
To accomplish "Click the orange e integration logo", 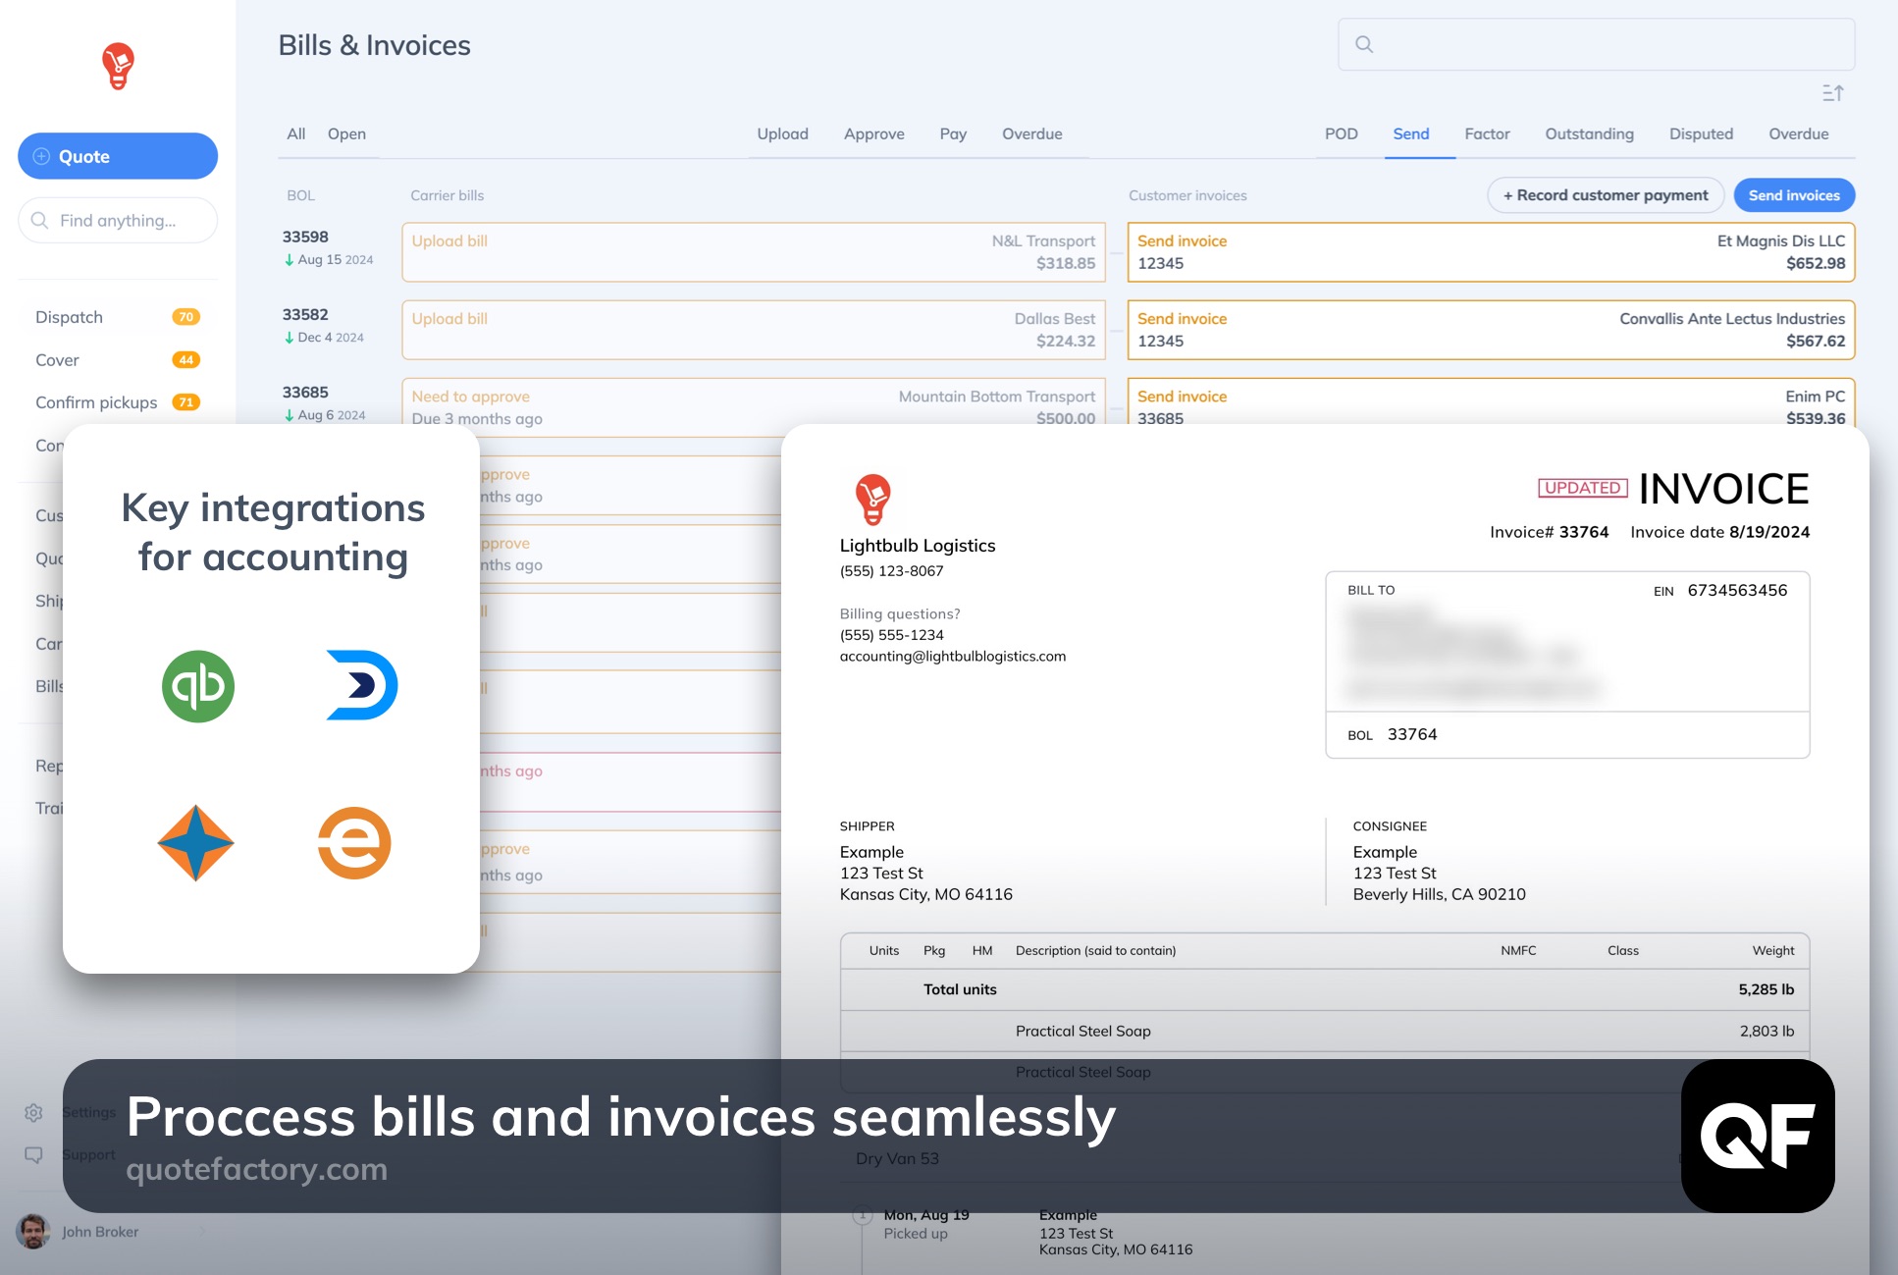I will pyautogui.click(x=354, y=843).
